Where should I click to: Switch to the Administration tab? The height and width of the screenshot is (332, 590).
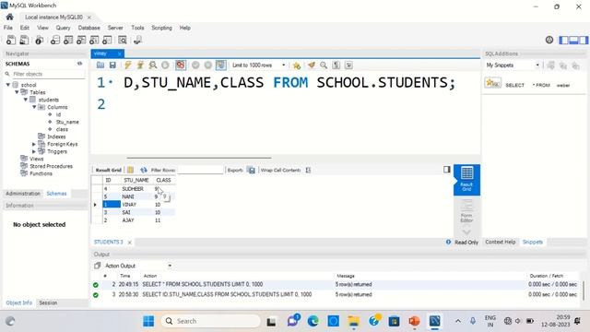(x=23, y=194)
